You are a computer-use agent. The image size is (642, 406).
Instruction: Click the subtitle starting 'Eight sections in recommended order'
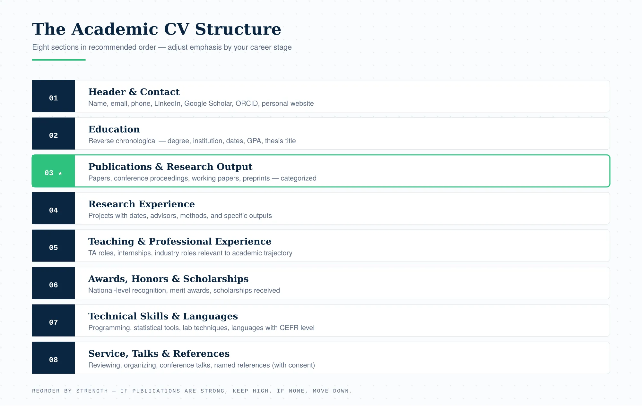click(162, 47)
